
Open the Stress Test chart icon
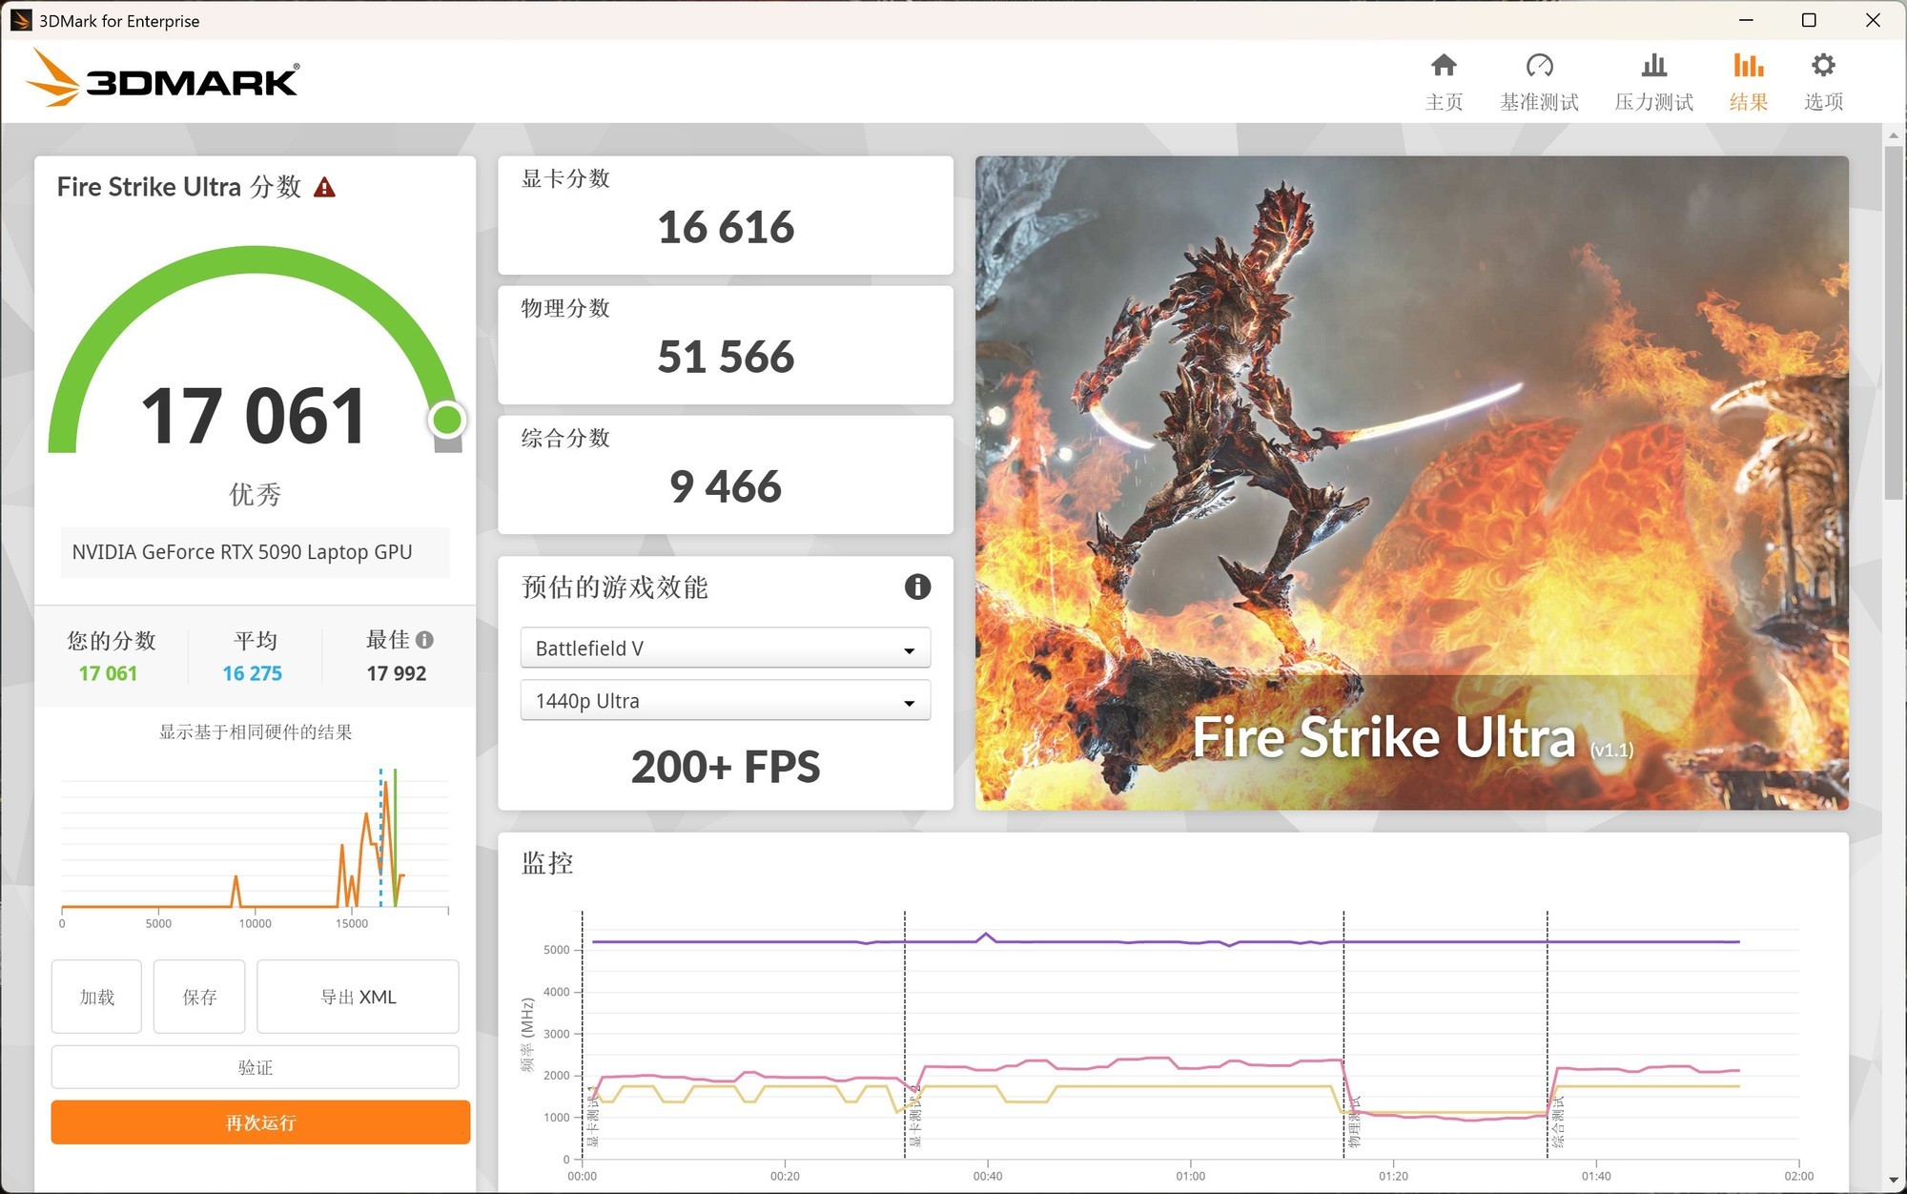tap(1653, 66)
